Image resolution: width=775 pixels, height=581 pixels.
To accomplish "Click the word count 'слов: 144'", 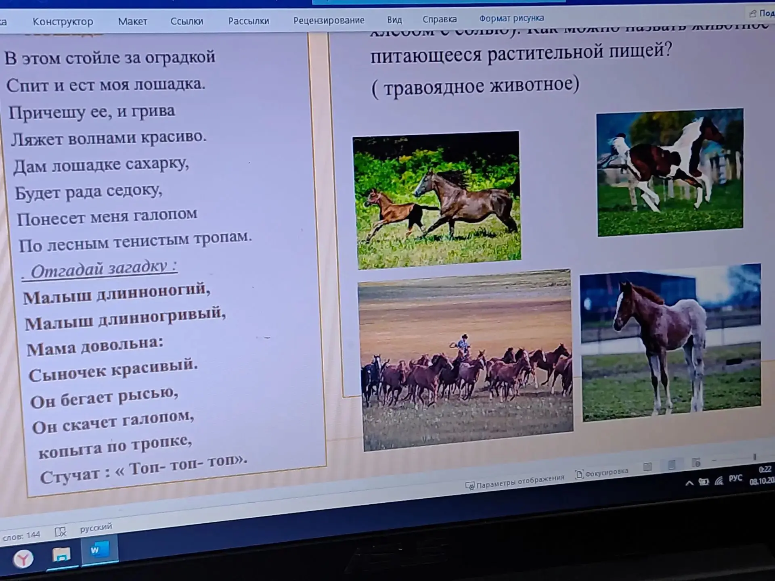I will tap(21, 536).
